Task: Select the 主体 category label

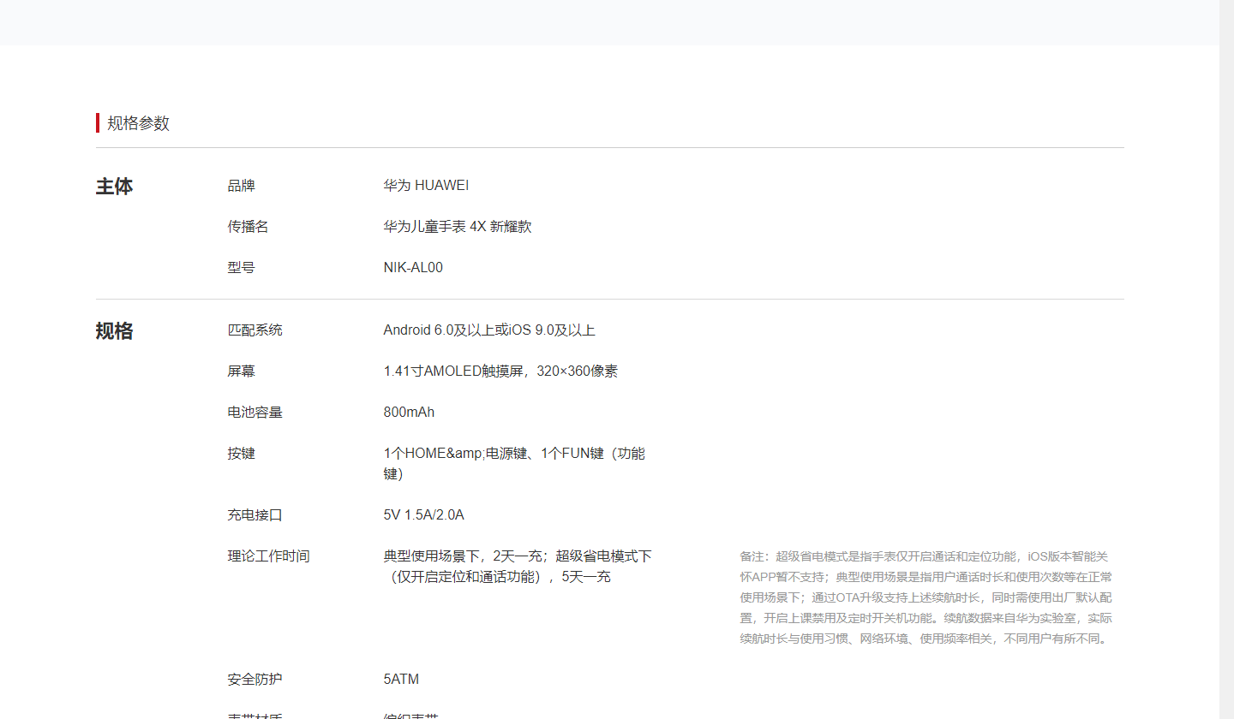Action: [x=114, y=187]
